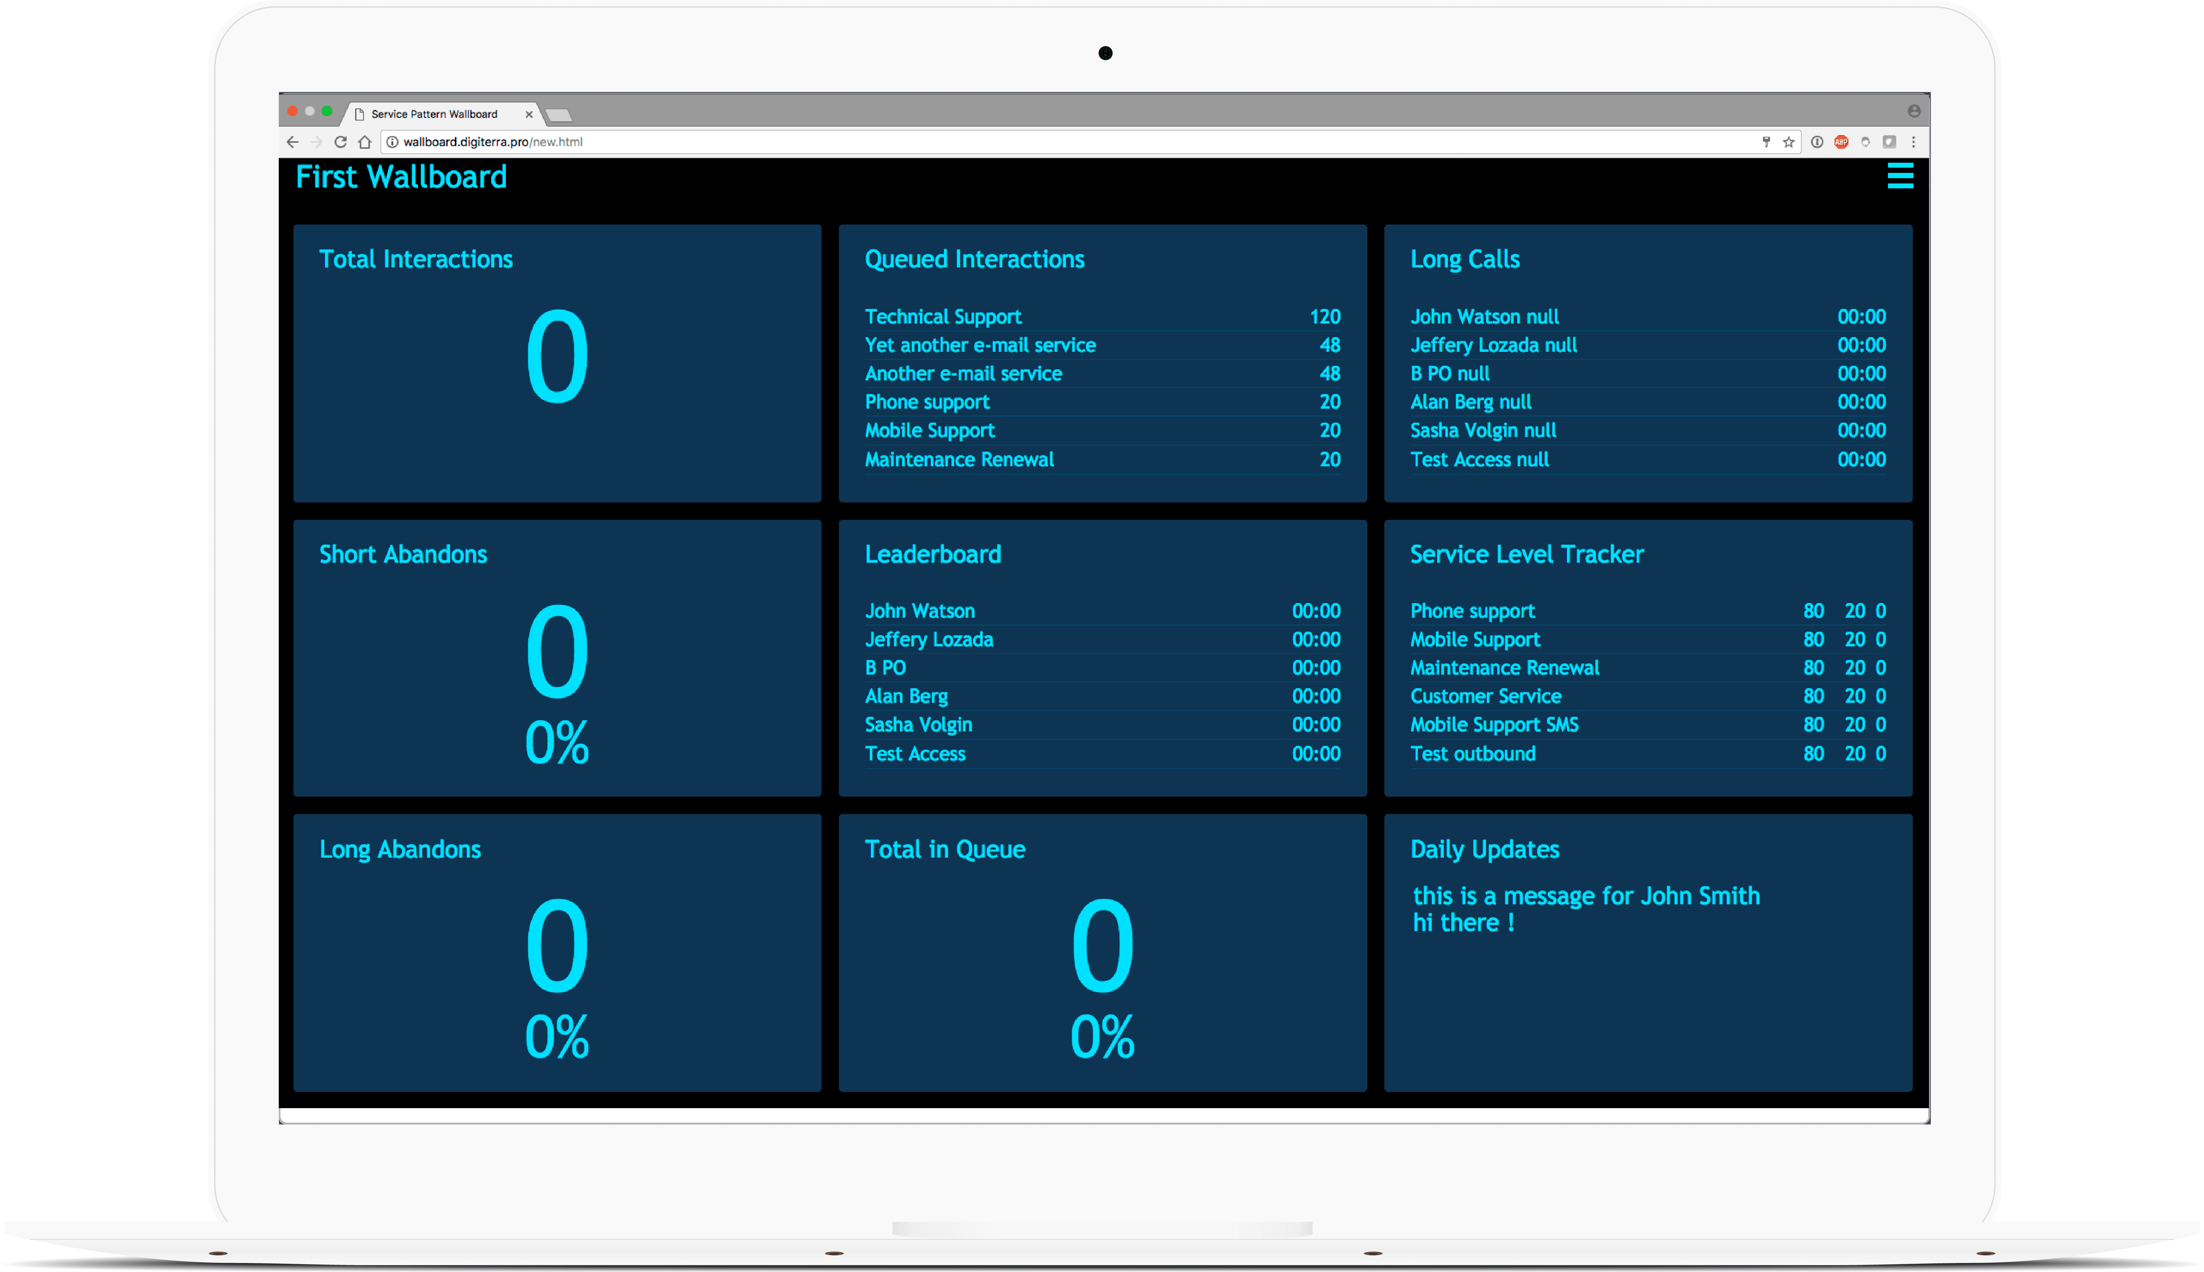Select Sasha Volgin null in Long Calls
This screenshot has width=2204, height=1272.
click(1483, 431)
